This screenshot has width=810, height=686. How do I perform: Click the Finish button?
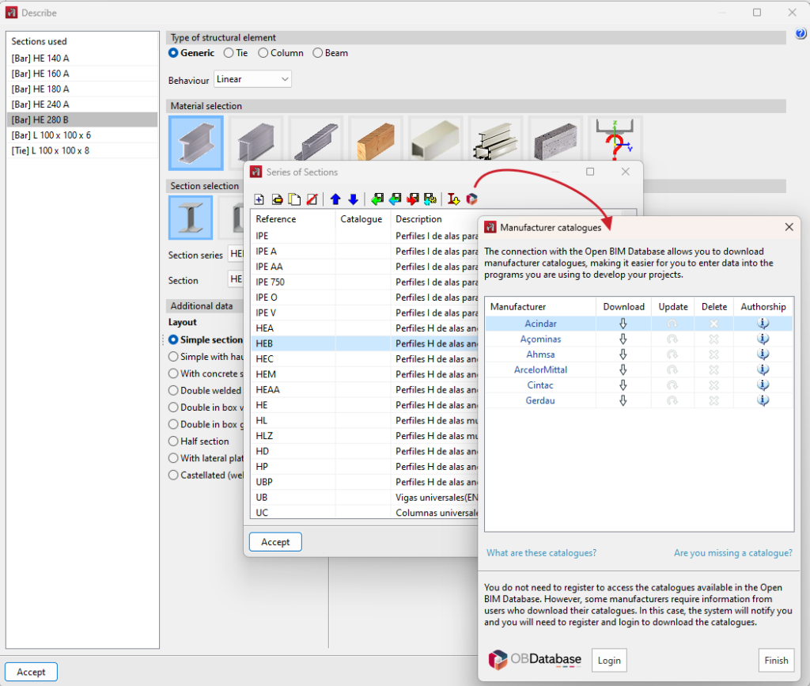point(776,660)
